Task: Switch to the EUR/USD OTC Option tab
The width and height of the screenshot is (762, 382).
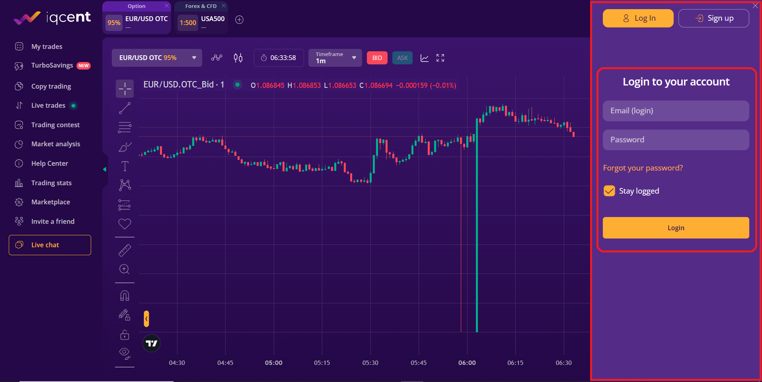Action: [x=136, y=18]
